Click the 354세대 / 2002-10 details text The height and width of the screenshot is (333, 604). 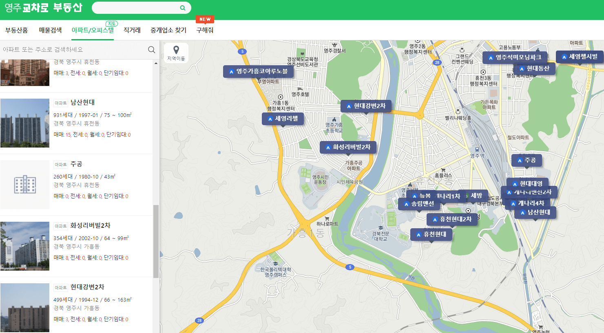tap(91, 238)
